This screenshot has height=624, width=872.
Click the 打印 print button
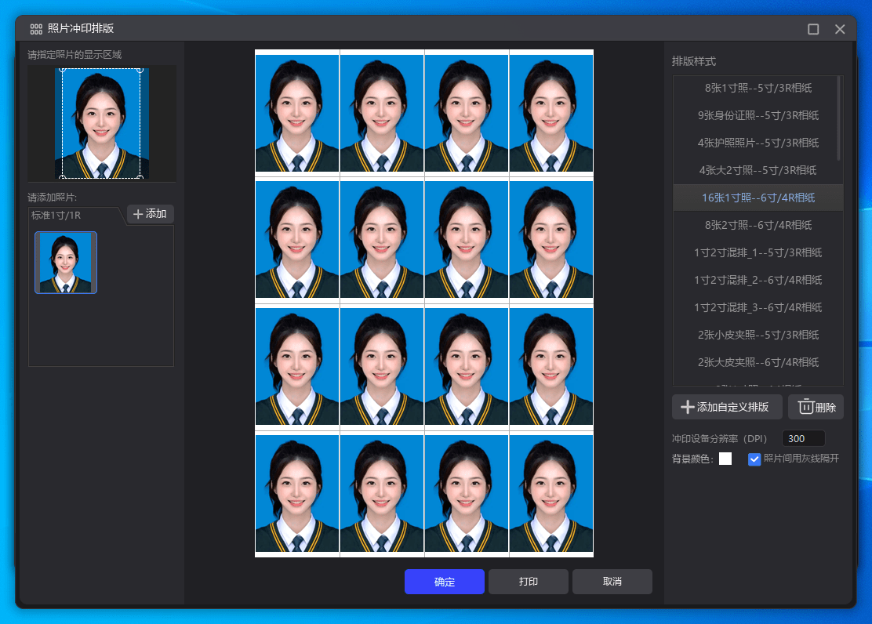pyautogui.click(x=528, y=581)
